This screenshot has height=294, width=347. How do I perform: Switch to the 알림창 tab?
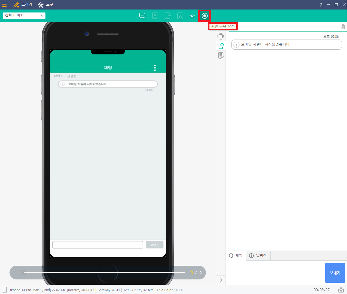click(x=258, y=255)
